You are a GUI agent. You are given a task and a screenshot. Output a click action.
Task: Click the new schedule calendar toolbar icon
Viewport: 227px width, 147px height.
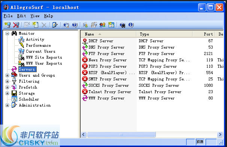click(x=111, y=25)
